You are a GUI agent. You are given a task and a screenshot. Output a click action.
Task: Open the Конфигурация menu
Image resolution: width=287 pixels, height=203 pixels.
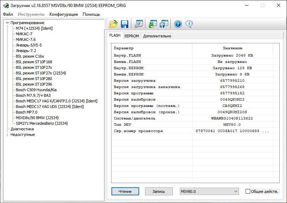(63, 14)
